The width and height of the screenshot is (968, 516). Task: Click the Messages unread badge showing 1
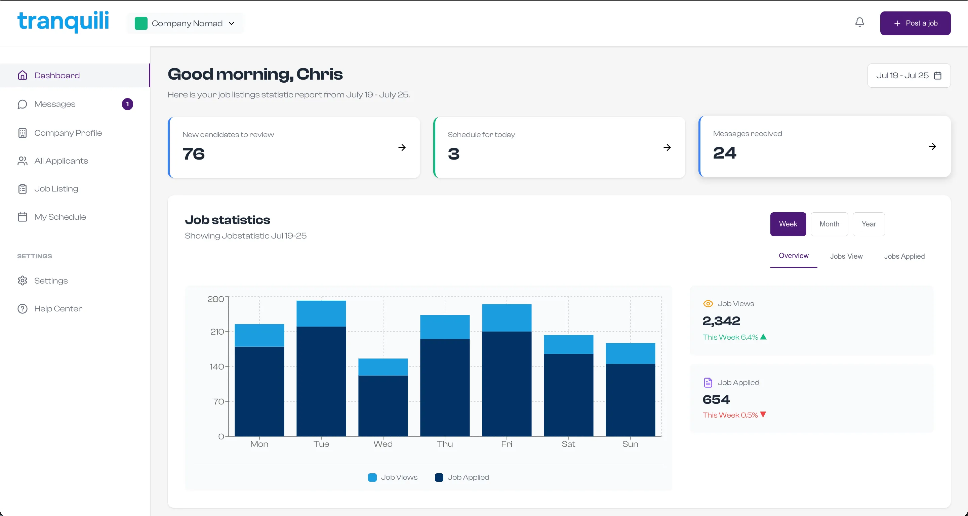[127, 104]
